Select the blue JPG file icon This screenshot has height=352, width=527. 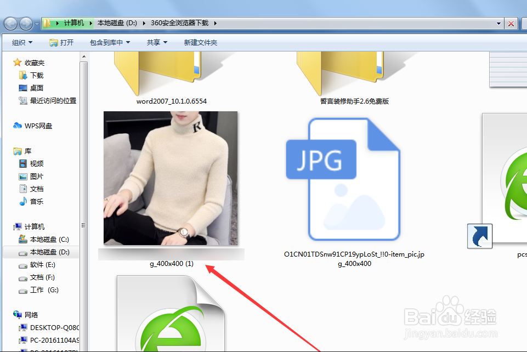(343, 179)
